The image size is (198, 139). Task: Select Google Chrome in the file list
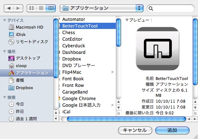(x=87, y=98)
